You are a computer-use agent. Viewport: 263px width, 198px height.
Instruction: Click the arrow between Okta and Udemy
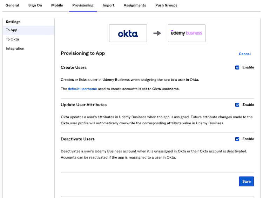157,33
